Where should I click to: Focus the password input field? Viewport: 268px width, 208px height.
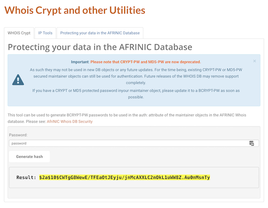click(x=134, y=143)
